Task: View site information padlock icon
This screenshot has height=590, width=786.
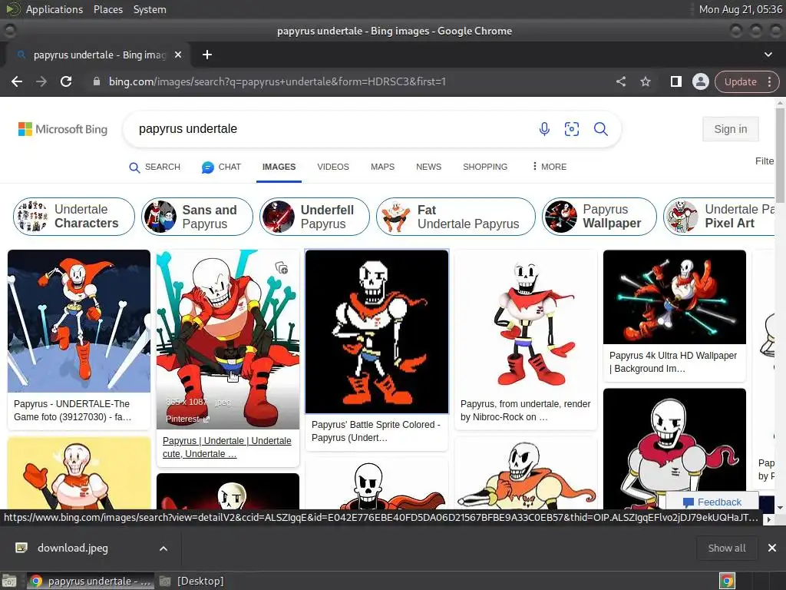Action: (97, 81)
